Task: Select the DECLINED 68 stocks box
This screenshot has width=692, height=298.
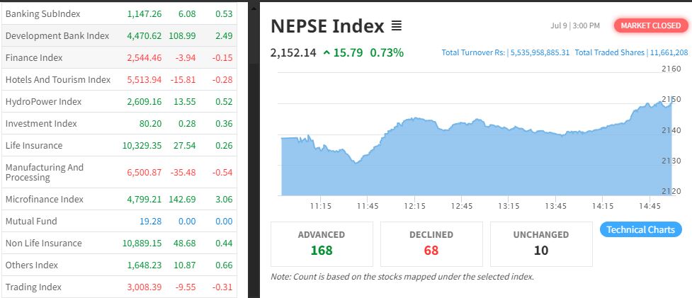Action: tap(431, 243)
